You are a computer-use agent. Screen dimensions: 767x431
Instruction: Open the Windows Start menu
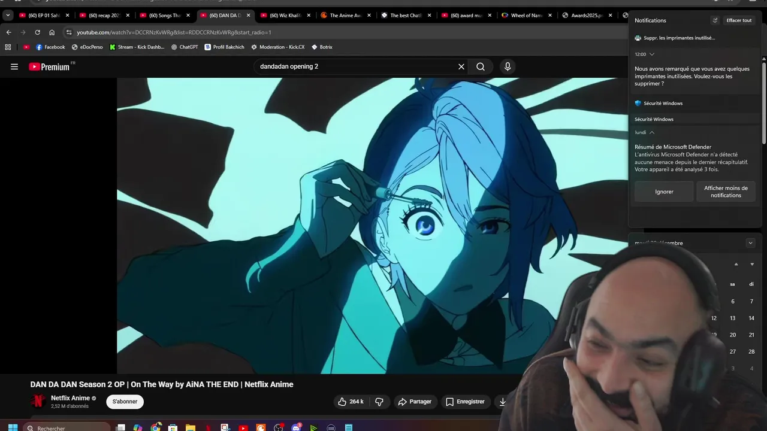tap(13, 427)
